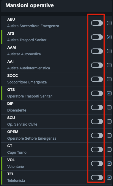113x186 pixels.
Task: Toggle the CT Capo Turno switch
Action: pos(97,150)
